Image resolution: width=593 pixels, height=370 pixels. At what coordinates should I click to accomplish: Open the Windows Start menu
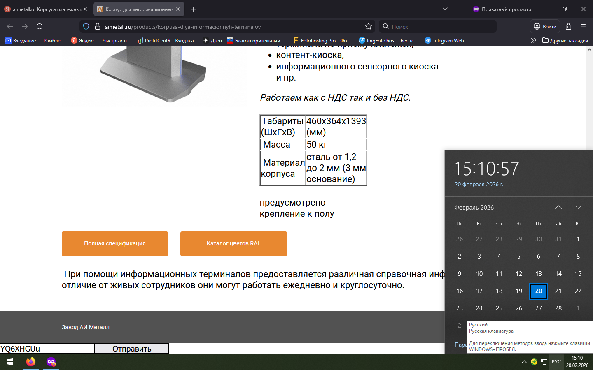10,362
